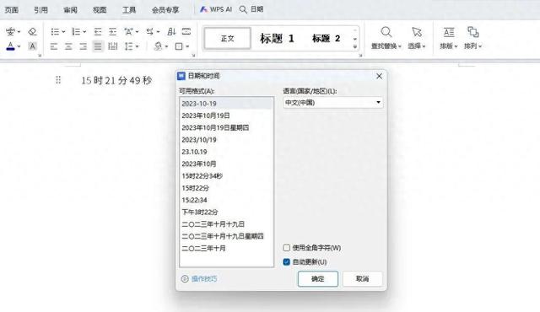Image resolution: width=540 pixels, height=312 pixels.
Task: Click the distributed alignment icon
Action: (112, 46)
